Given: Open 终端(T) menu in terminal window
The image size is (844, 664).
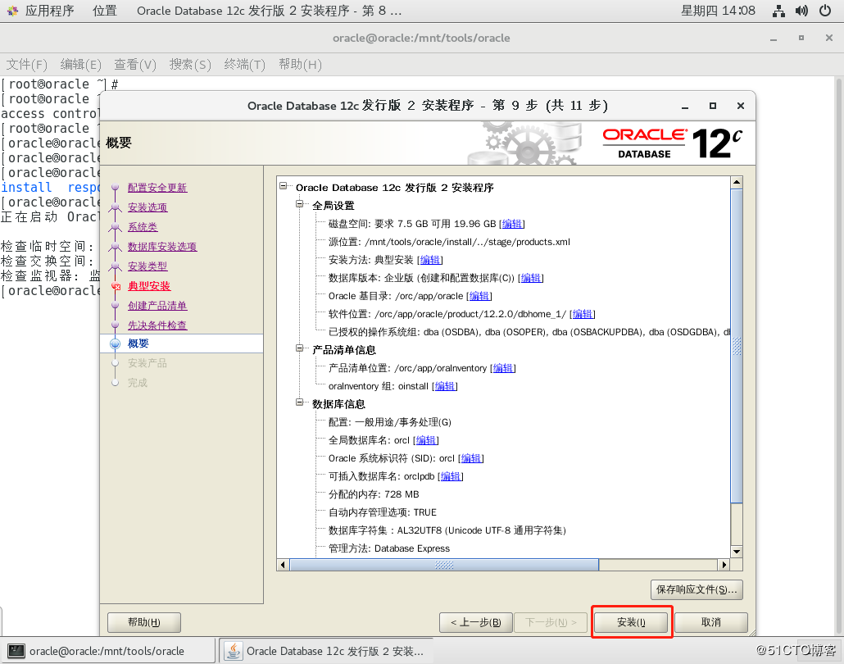Looking at the screenshot, I should (x=245, y=65).
